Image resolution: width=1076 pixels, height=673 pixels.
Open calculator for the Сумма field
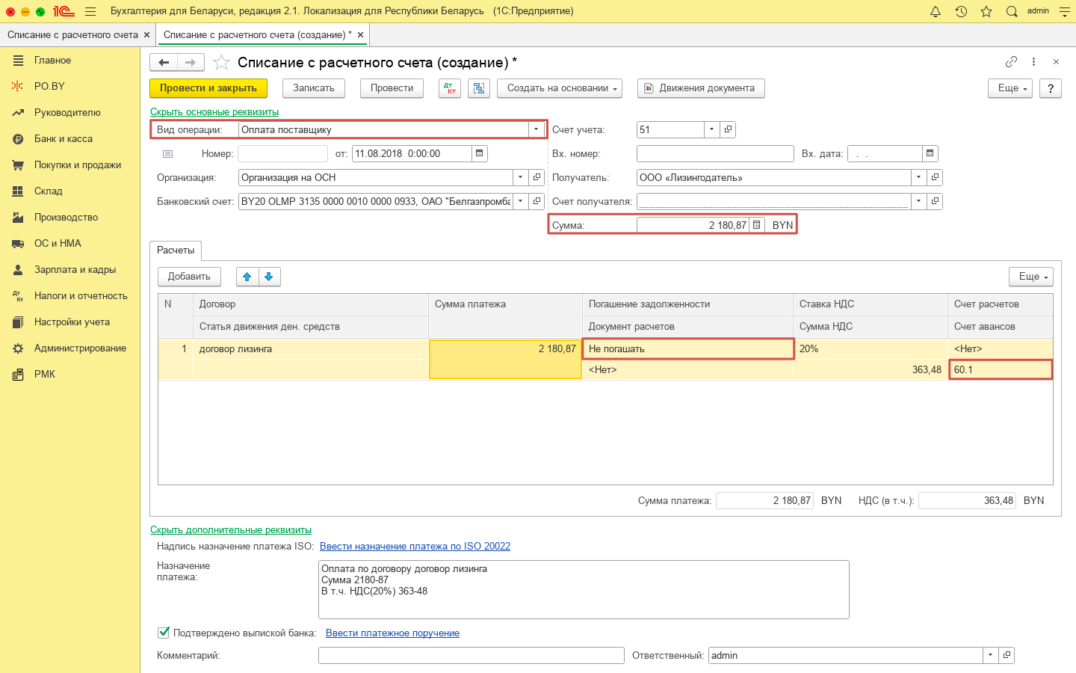click(x=756, y=225)
